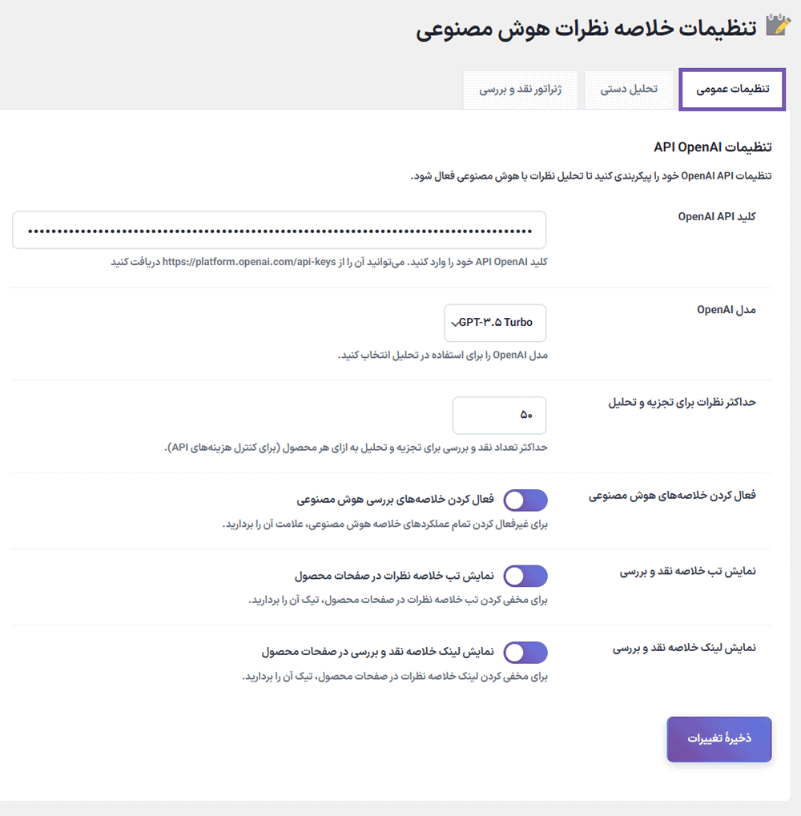The height and width of the screenshot is (816, 801).
Task: Toggle the "نمایش لینک خلاصه نقد و بررسی" switch
Action: click(525, 652)
